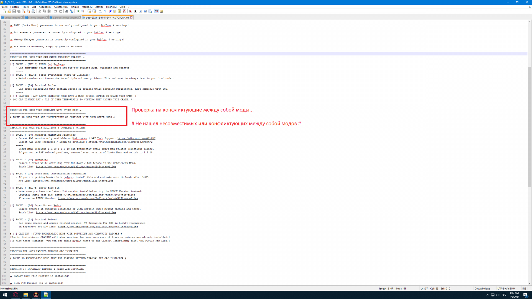
Task: Switch to the landed_titles.txt tab
Action: (x=12, y=17)
